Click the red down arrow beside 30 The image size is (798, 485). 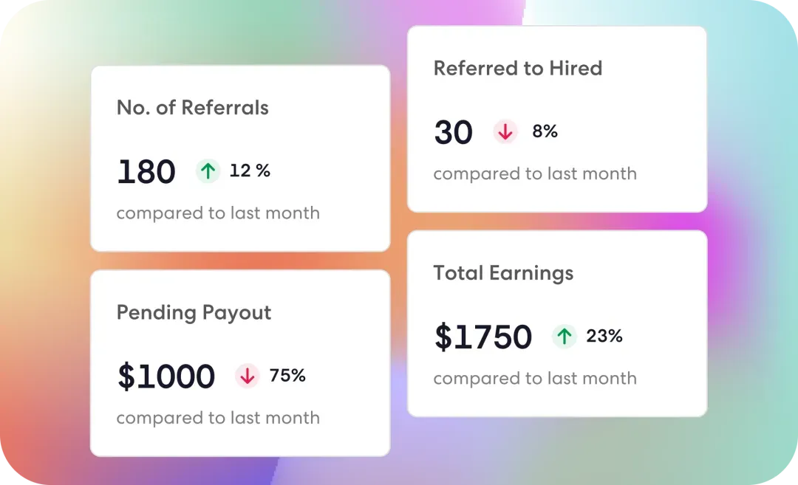coord(505,132)
